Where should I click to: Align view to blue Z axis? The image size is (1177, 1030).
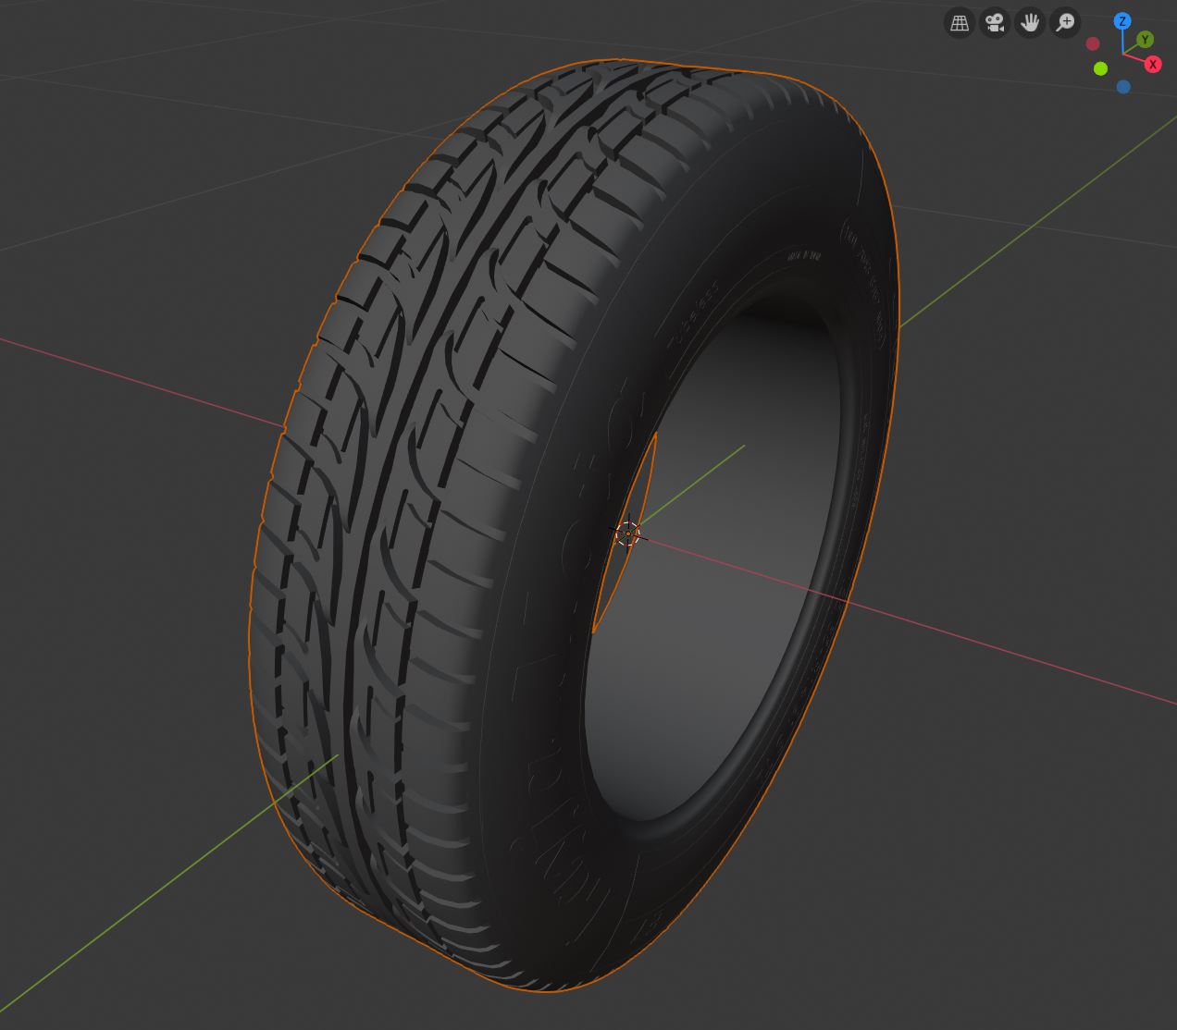(x=1122, y=21)
